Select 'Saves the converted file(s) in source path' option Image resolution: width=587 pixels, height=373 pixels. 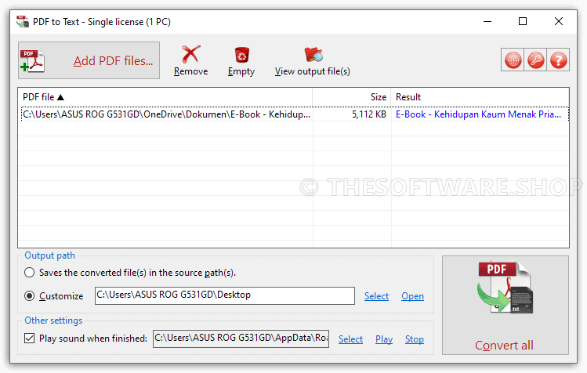click(30, 272)
